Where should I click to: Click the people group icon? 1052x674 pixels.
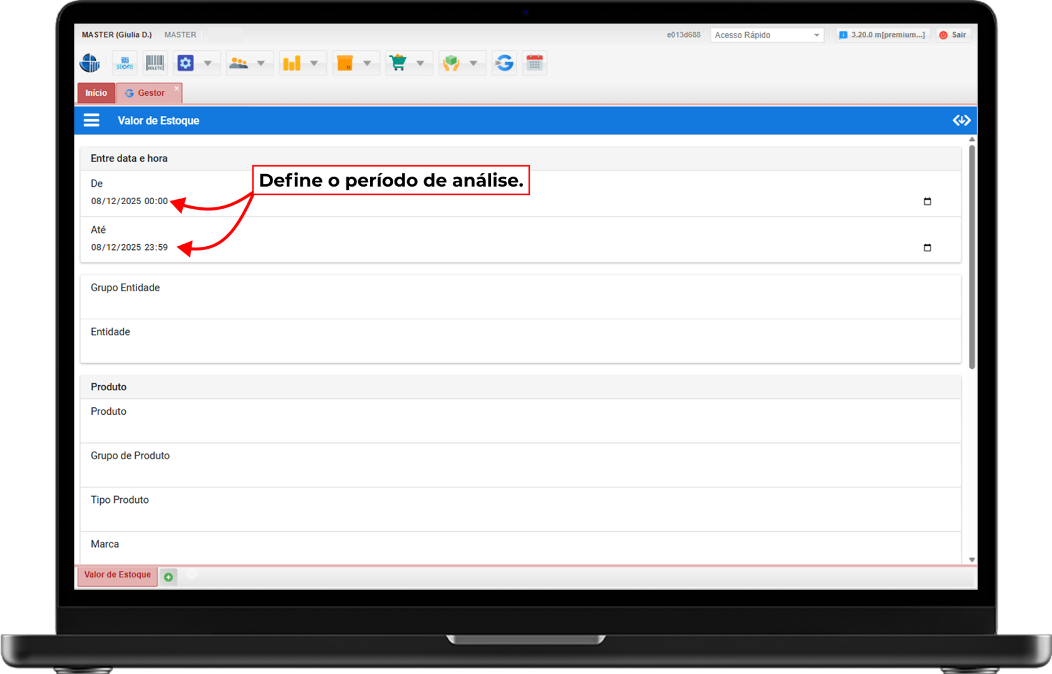239,63
